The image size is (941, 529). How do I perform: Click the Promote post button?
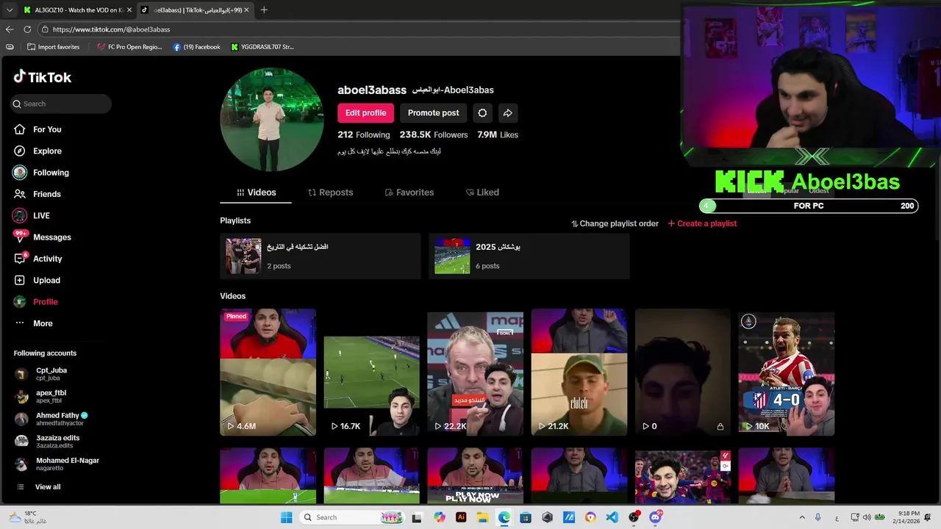(x=433, y=113)
